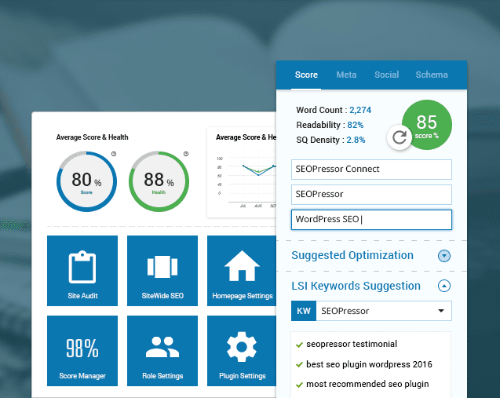Open Homepage Settings house tile
The height and width of the screenshot is (398, 500).
click(x=242, y=271)
